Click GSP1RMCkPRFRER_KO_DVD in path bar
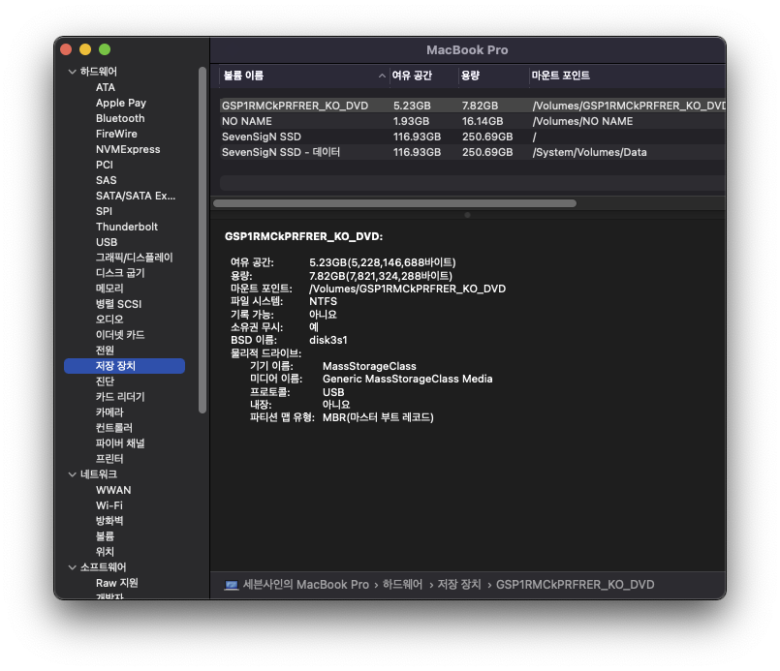The width and height of the screenshot is (780, 671). click(575, 585)
